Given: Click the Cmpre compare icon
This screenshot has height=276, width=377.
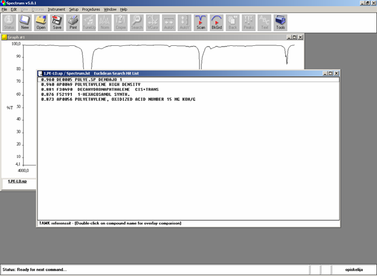Looking at the screenshot, I should coord(121,22).
